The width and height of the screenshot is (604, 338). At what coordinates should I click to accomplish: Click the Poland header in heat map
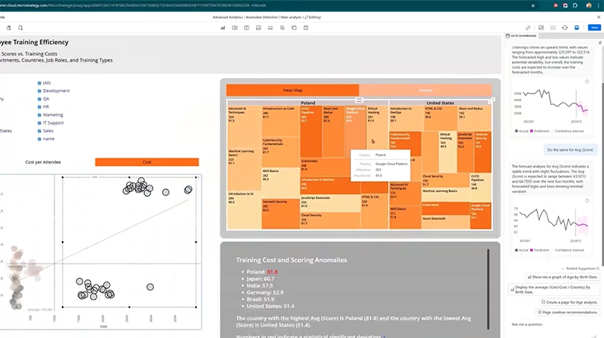(x=308, y=103)
